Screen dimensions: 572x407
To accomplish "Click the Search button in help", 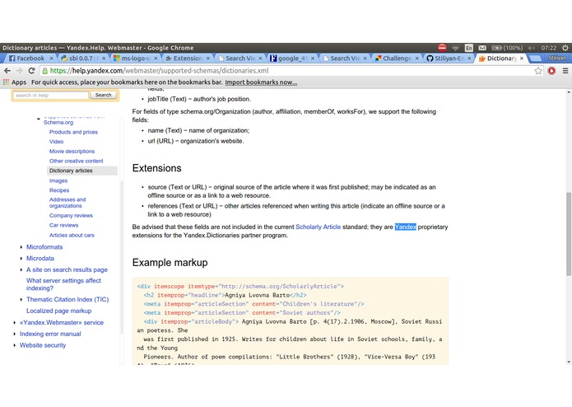I will [103, 95].
